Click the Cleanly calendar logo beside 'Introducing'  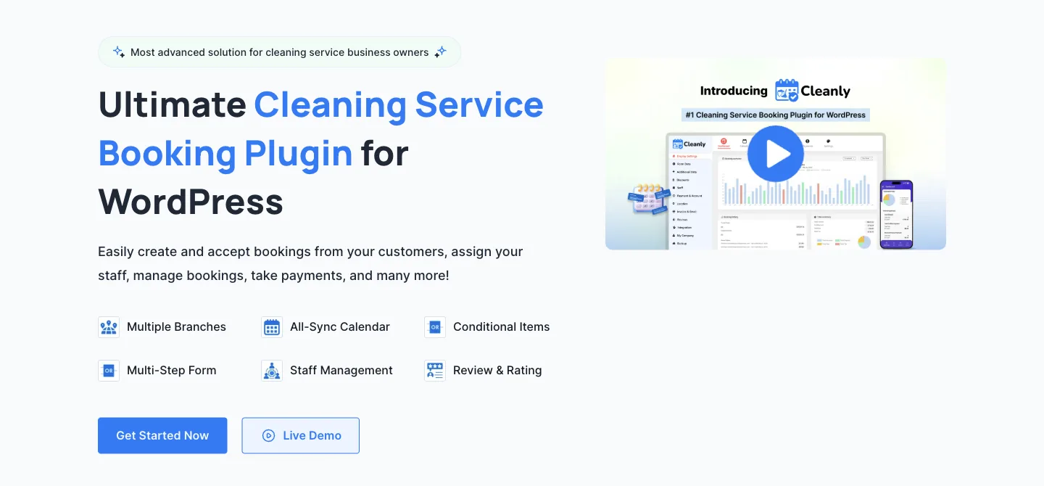(787, 91)
